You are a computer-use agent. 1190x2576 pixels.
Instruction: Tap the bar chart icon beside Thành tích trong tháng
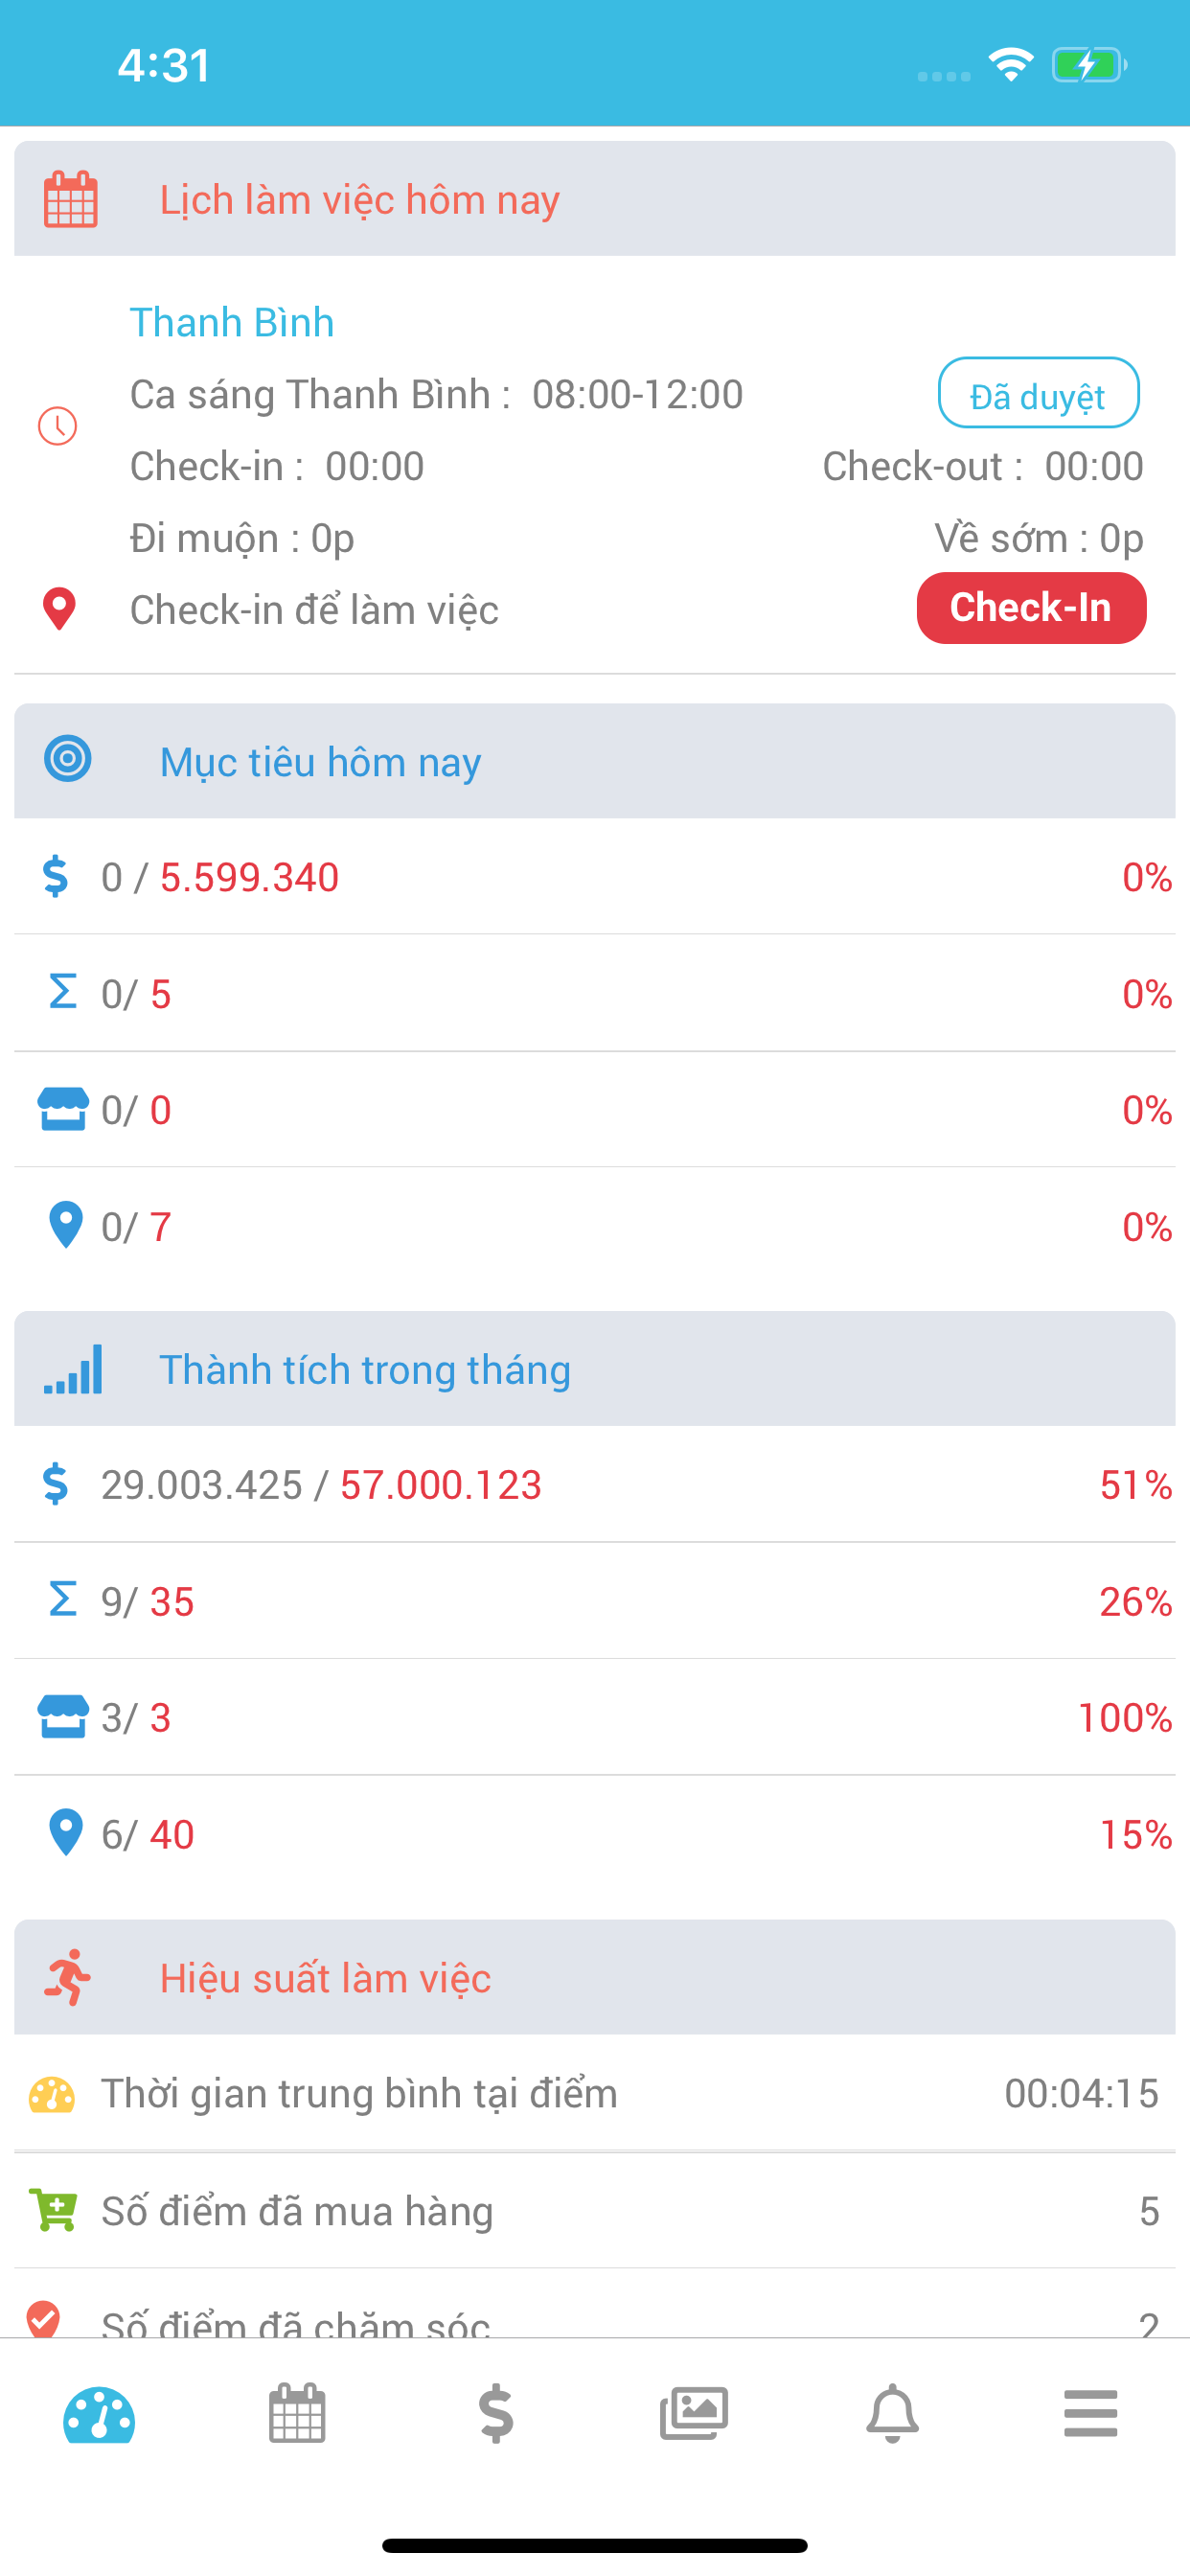click(x=73, y=1369)
